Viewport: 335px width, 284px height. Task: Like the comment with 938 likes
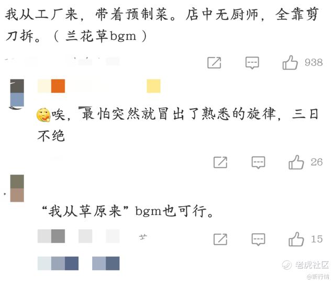290,63
